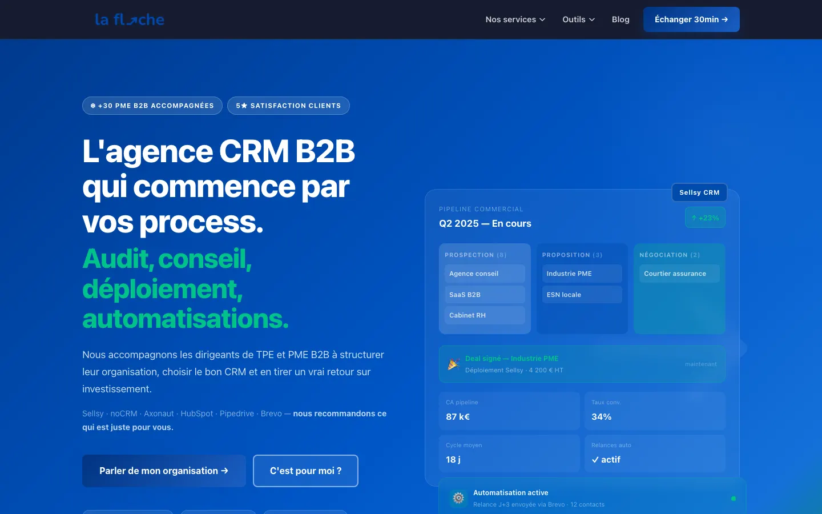Screen dimensions: 822x514
Task: Click the C'est pour moi ? button
Action: [305, 471]
